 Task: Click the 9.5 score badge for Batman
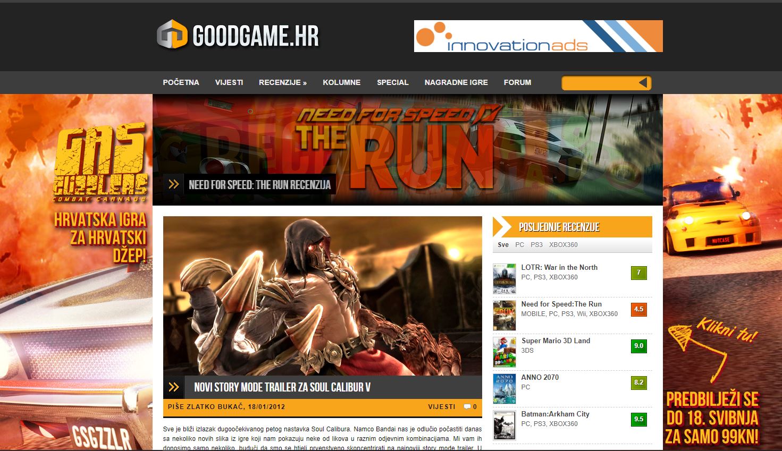click(638, 419)
